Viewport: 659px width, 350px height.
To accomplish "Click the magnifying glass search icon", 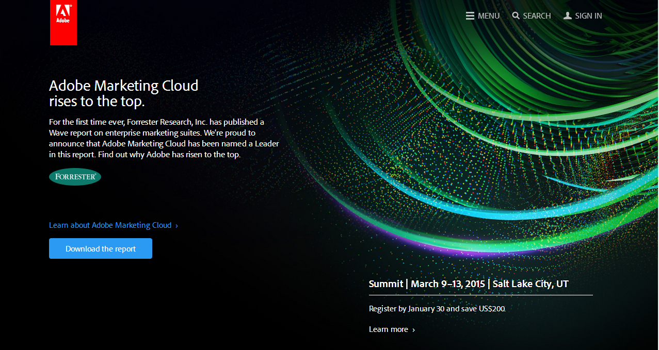I will pos(516,16).
